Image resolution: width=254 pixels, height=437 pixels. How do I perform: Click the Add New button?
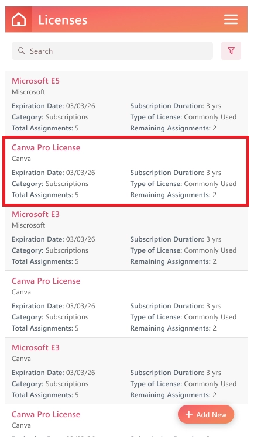206,414
